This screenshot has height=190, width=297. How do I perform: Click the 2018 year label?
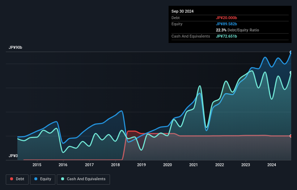coord(115,165)
